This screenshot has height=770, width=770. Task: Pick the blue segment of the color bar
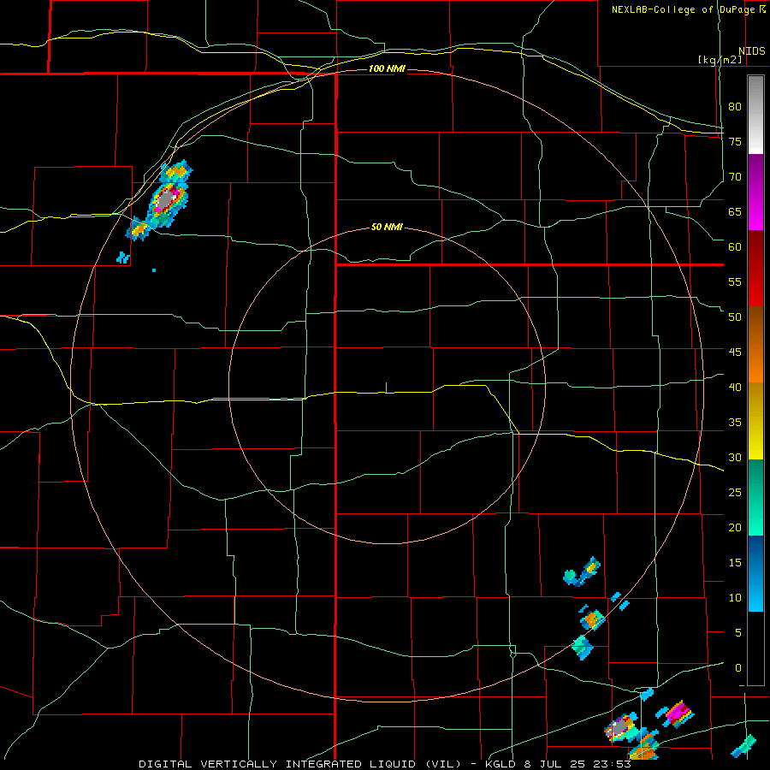point(755,573)
